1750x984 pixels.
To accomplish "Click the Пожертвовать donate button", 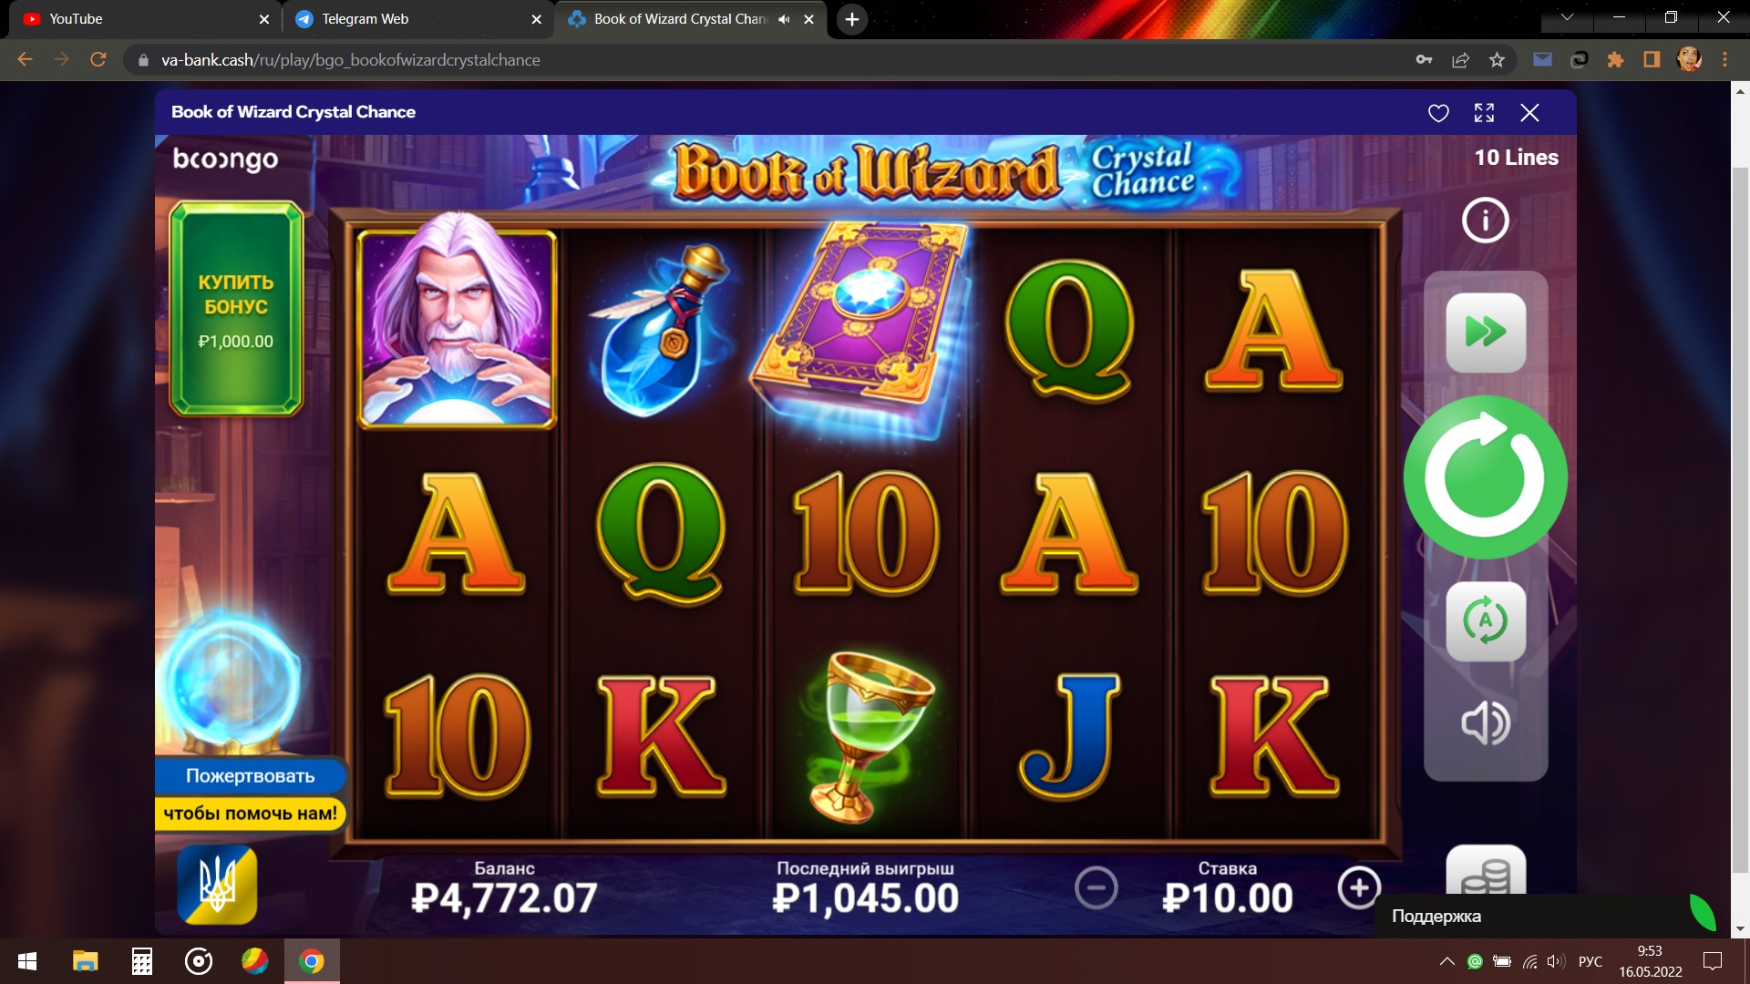I will 251,776.
